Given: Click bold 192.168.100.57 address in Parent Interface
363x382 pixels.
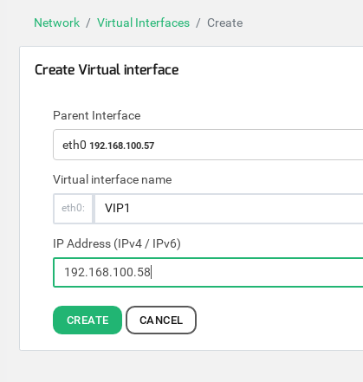Looking at the screenshot, I should click(x=122, y=146).
